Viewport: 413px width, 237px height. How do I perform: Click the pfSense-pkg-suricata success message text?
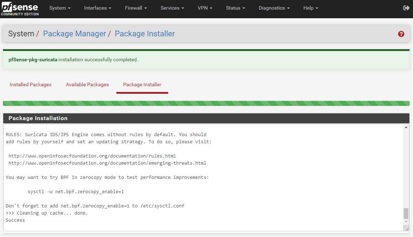[73, 60]
